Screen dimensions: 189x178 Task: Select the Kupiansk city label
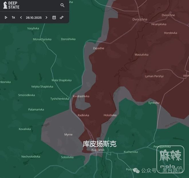tap(98, 150)
